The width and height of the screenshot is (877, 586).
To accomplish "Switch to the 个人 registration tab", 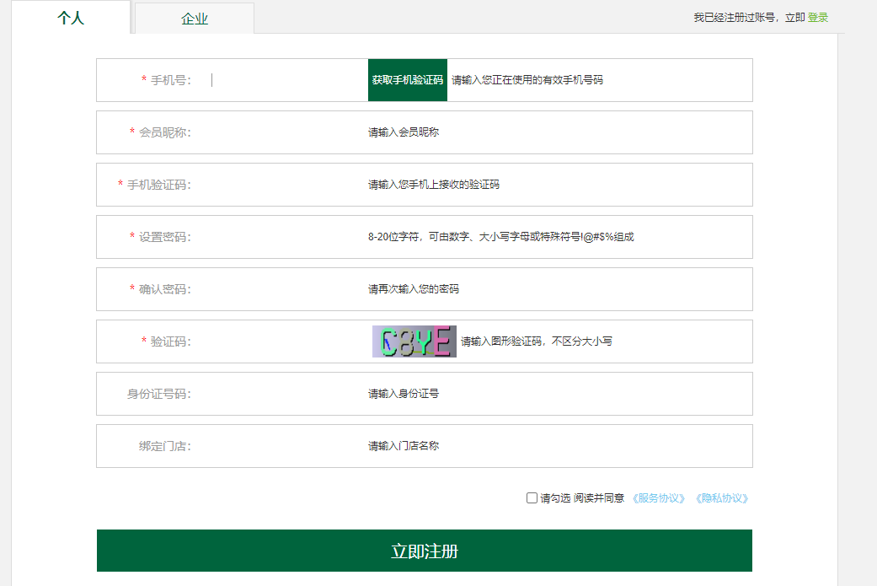I will coord(71,18).
